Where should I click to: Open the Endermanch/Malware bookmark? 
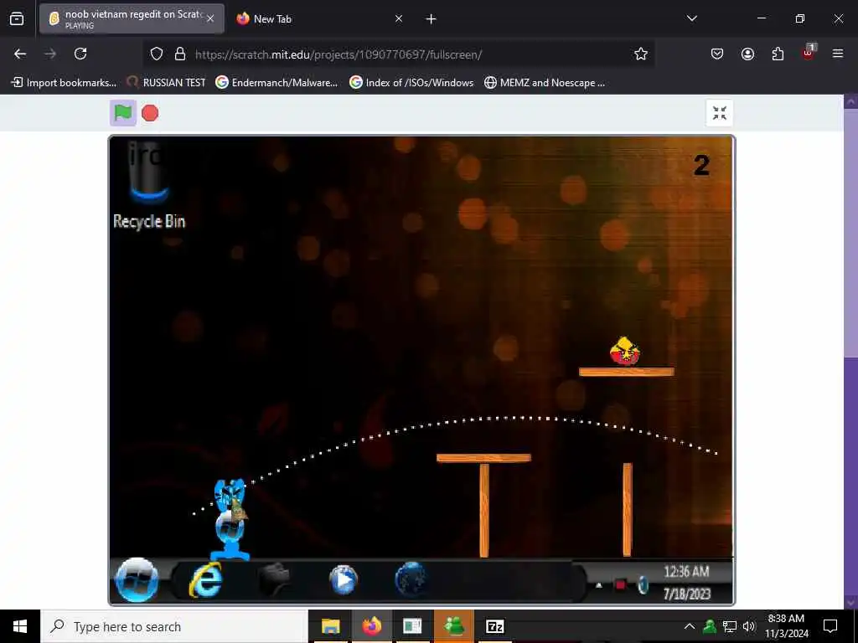click(x=277, y=83)
